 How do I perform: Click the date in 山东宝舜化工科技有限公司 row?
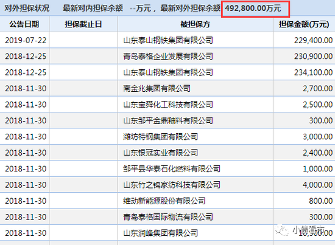(26, 105)
